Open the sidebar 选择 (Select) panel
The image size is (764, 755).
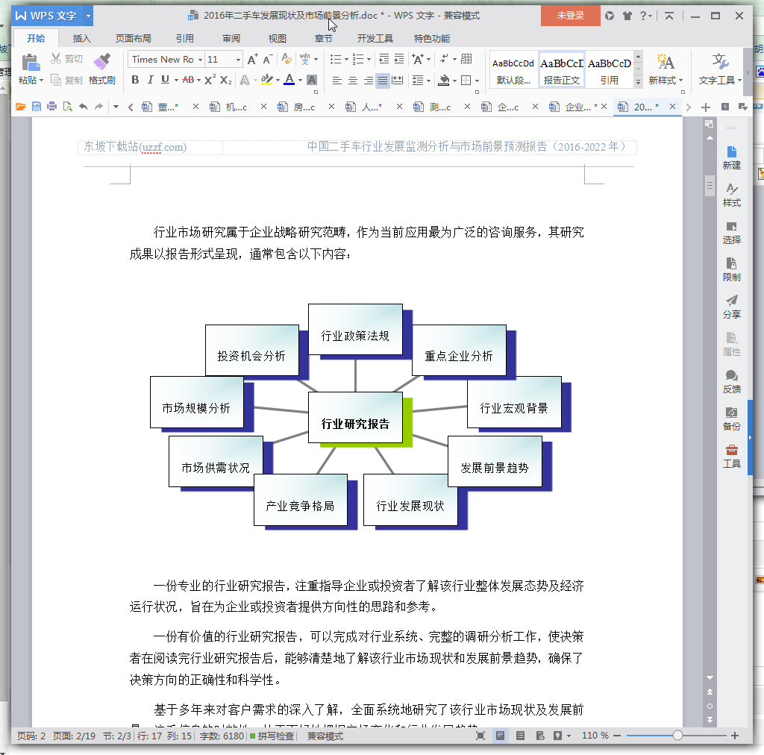731,232
